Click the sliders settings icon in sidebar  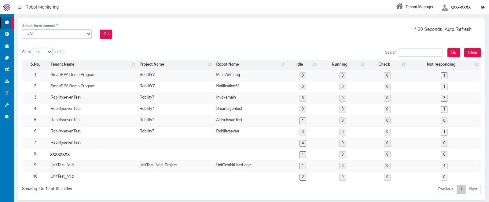coord(7,93)
